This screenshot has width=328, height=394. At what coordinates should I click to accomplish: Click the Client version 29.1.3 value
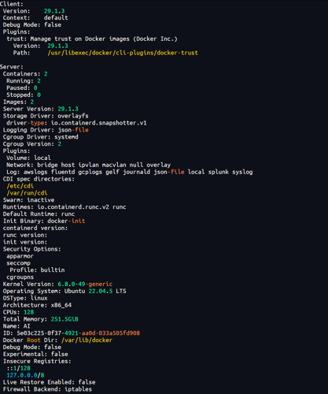[54, 11]
